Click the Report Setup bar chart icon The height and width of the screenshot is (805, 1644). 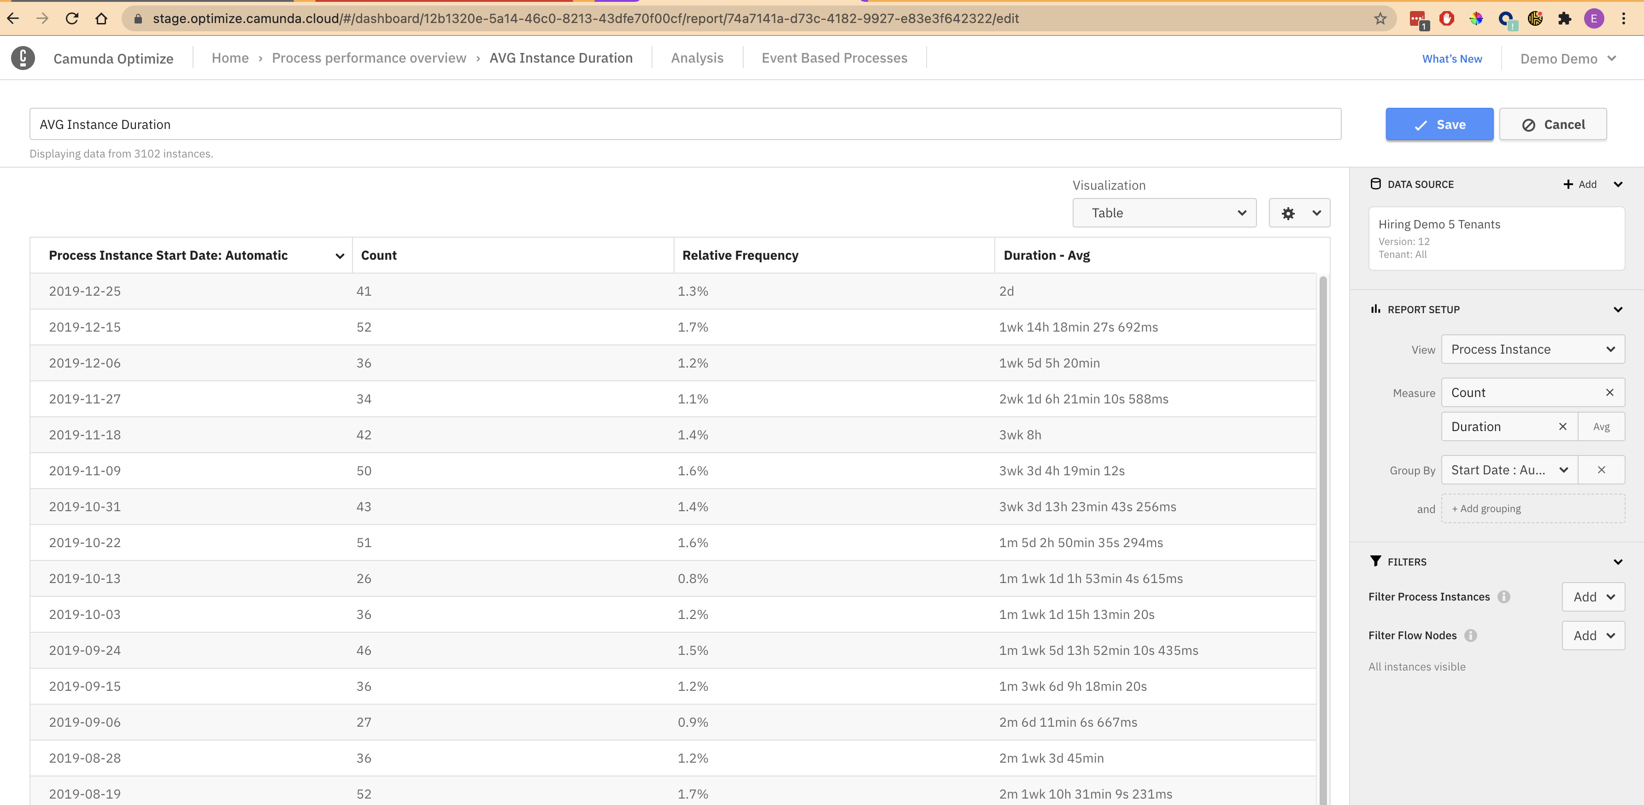(x=1375, y=309)
